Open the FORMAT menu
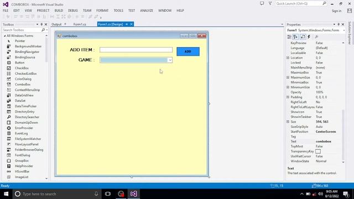 point(102,11)
